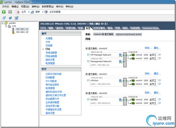Viewport: 176px width, 128px height.
Task: Click 属性... for vSwitch0
Action: pos(157,48)
